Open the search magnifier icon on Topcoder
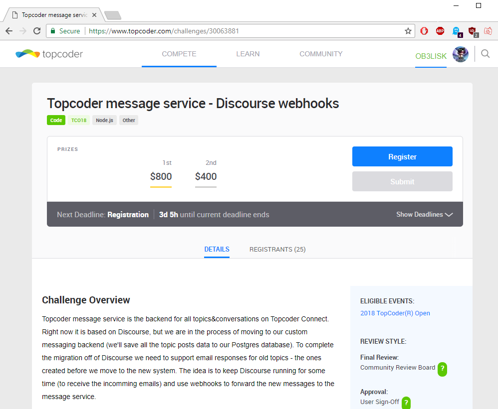Screen dimensions: 498x409 (x=485, y=54)
